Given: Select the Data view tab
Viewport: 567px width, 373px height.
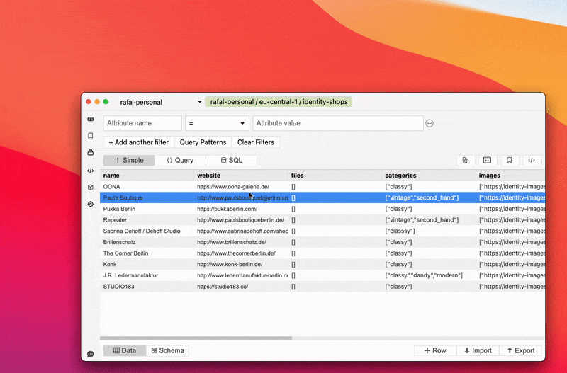Looking at the screenshot, I should click(x=125, y=350).
